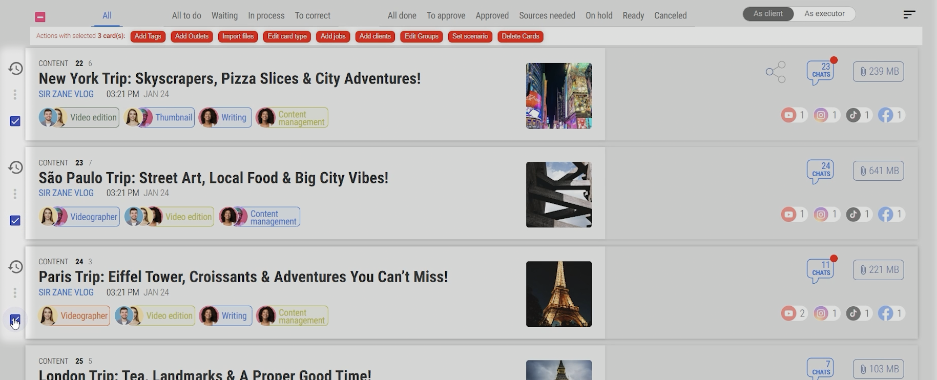Open the 23 chats bubble for New York
The width and height of the screenshot is (937, 380).
(x=820, y=71)
